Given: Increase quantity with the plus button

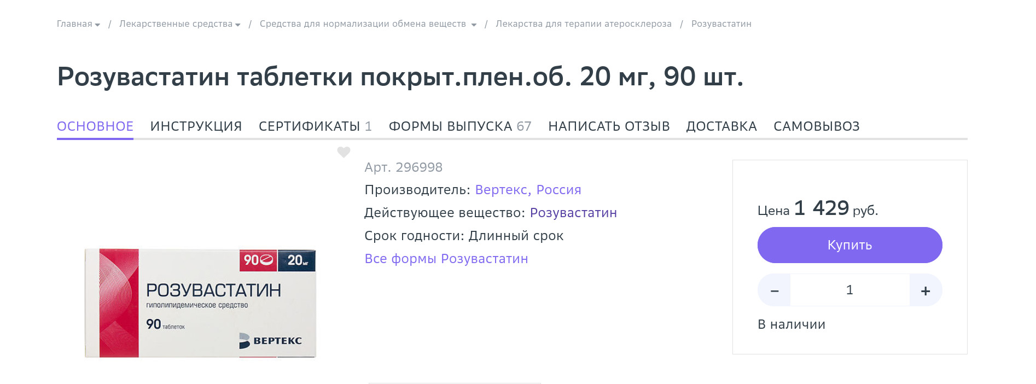Looking at the screenshot, I should pyautogui.click(x=926, y=290).
